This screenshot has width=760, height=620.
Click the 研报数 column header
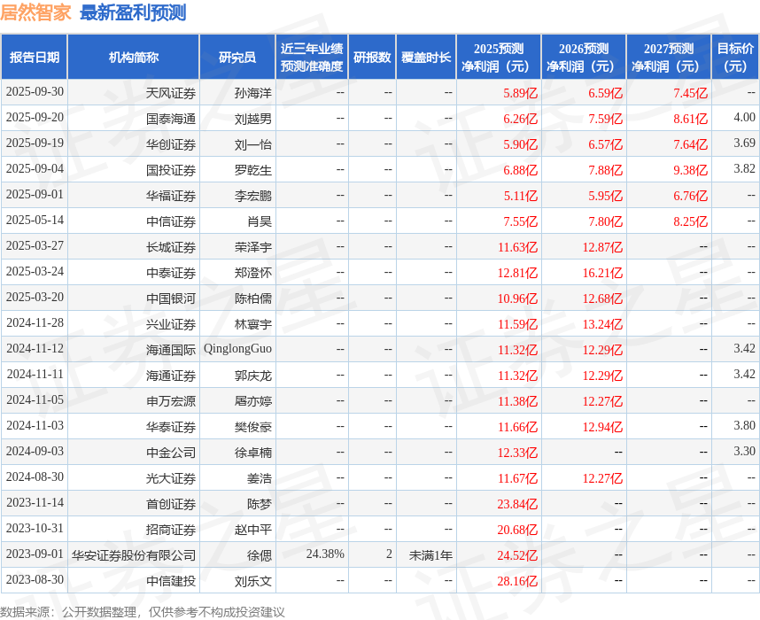[x=372, y=58]
